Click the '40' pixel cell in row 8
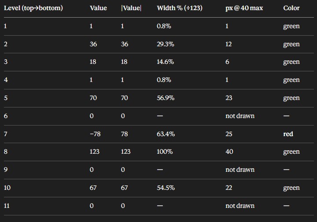The width and height of the screenshot is (317, 222). pos(229,152)
